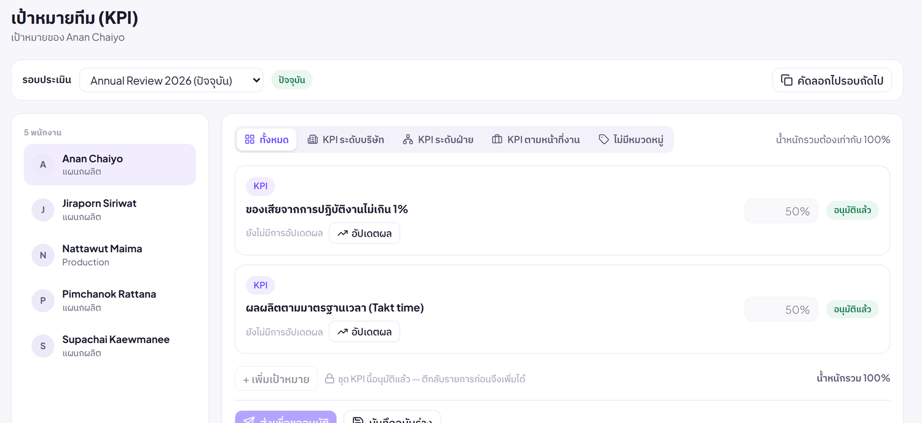Click subtitle เป้าหมายของ Anan Chaiyo
The width and height of the screenshot is (922, 423).
click(x=68, y=38)
